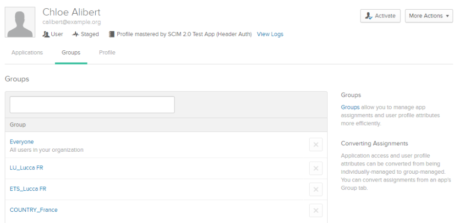Switch to the Applications tab
The height and width of the screenshot is (223, 463).
coord(27,53)
